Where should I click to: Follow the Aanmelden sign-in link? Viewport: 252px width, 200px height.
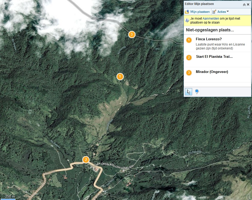pyautogui.click(x=210, y=19)
